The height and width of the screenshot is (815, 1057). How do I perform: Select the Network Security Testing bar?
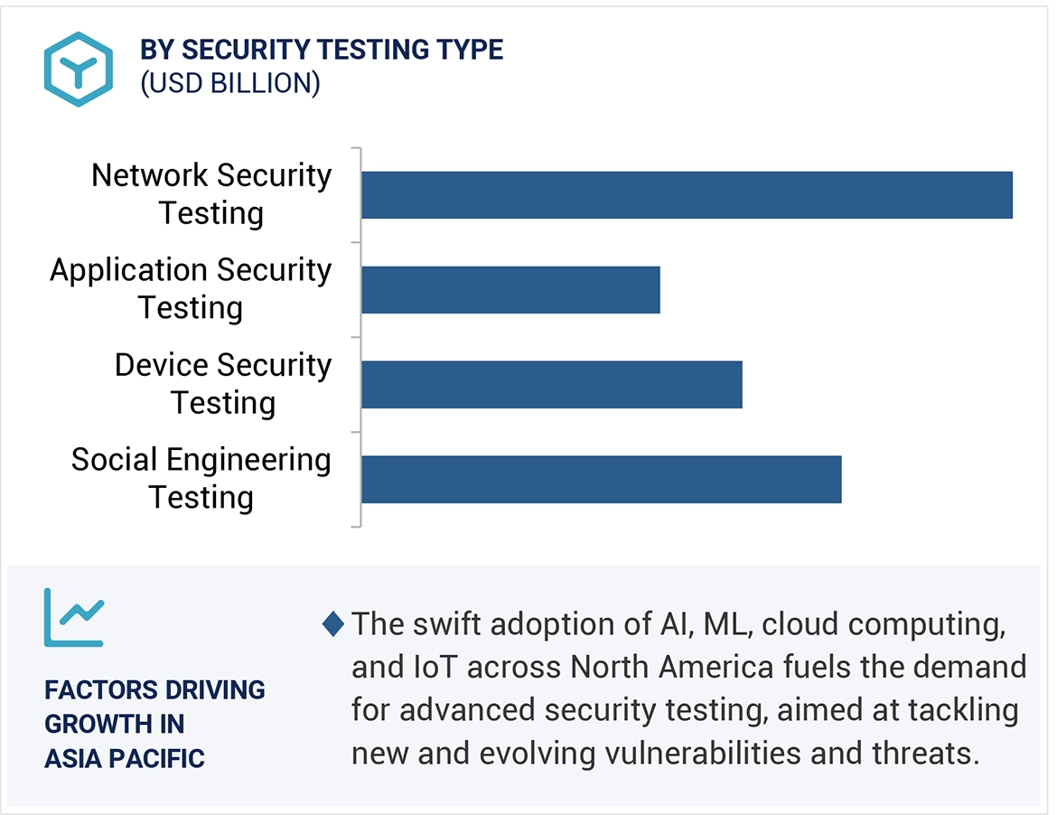coord(687,194)
